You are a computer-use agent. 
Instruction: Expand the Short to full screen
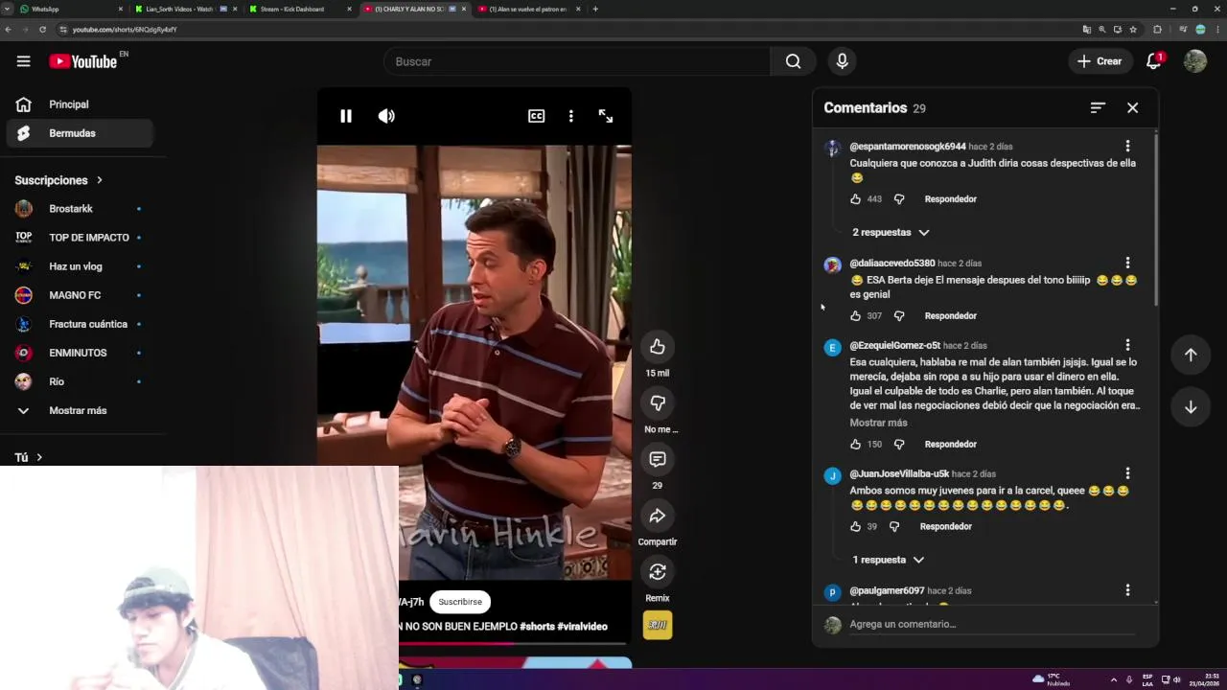(606, 116)
